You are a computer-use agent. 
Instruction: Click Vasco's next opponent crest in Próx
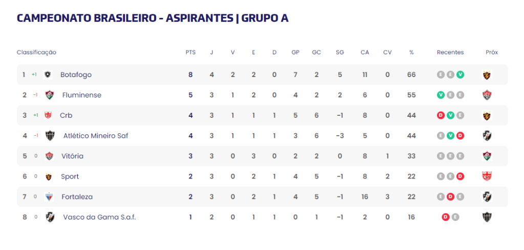487,217
